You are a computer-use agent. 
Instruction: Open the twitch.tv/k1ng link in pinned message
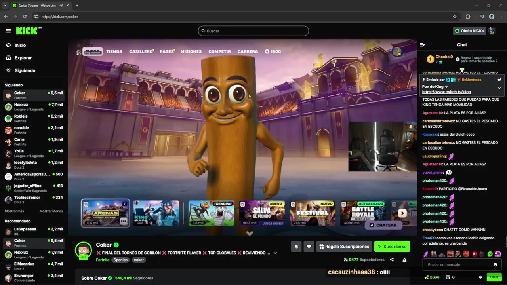point(446,92)
